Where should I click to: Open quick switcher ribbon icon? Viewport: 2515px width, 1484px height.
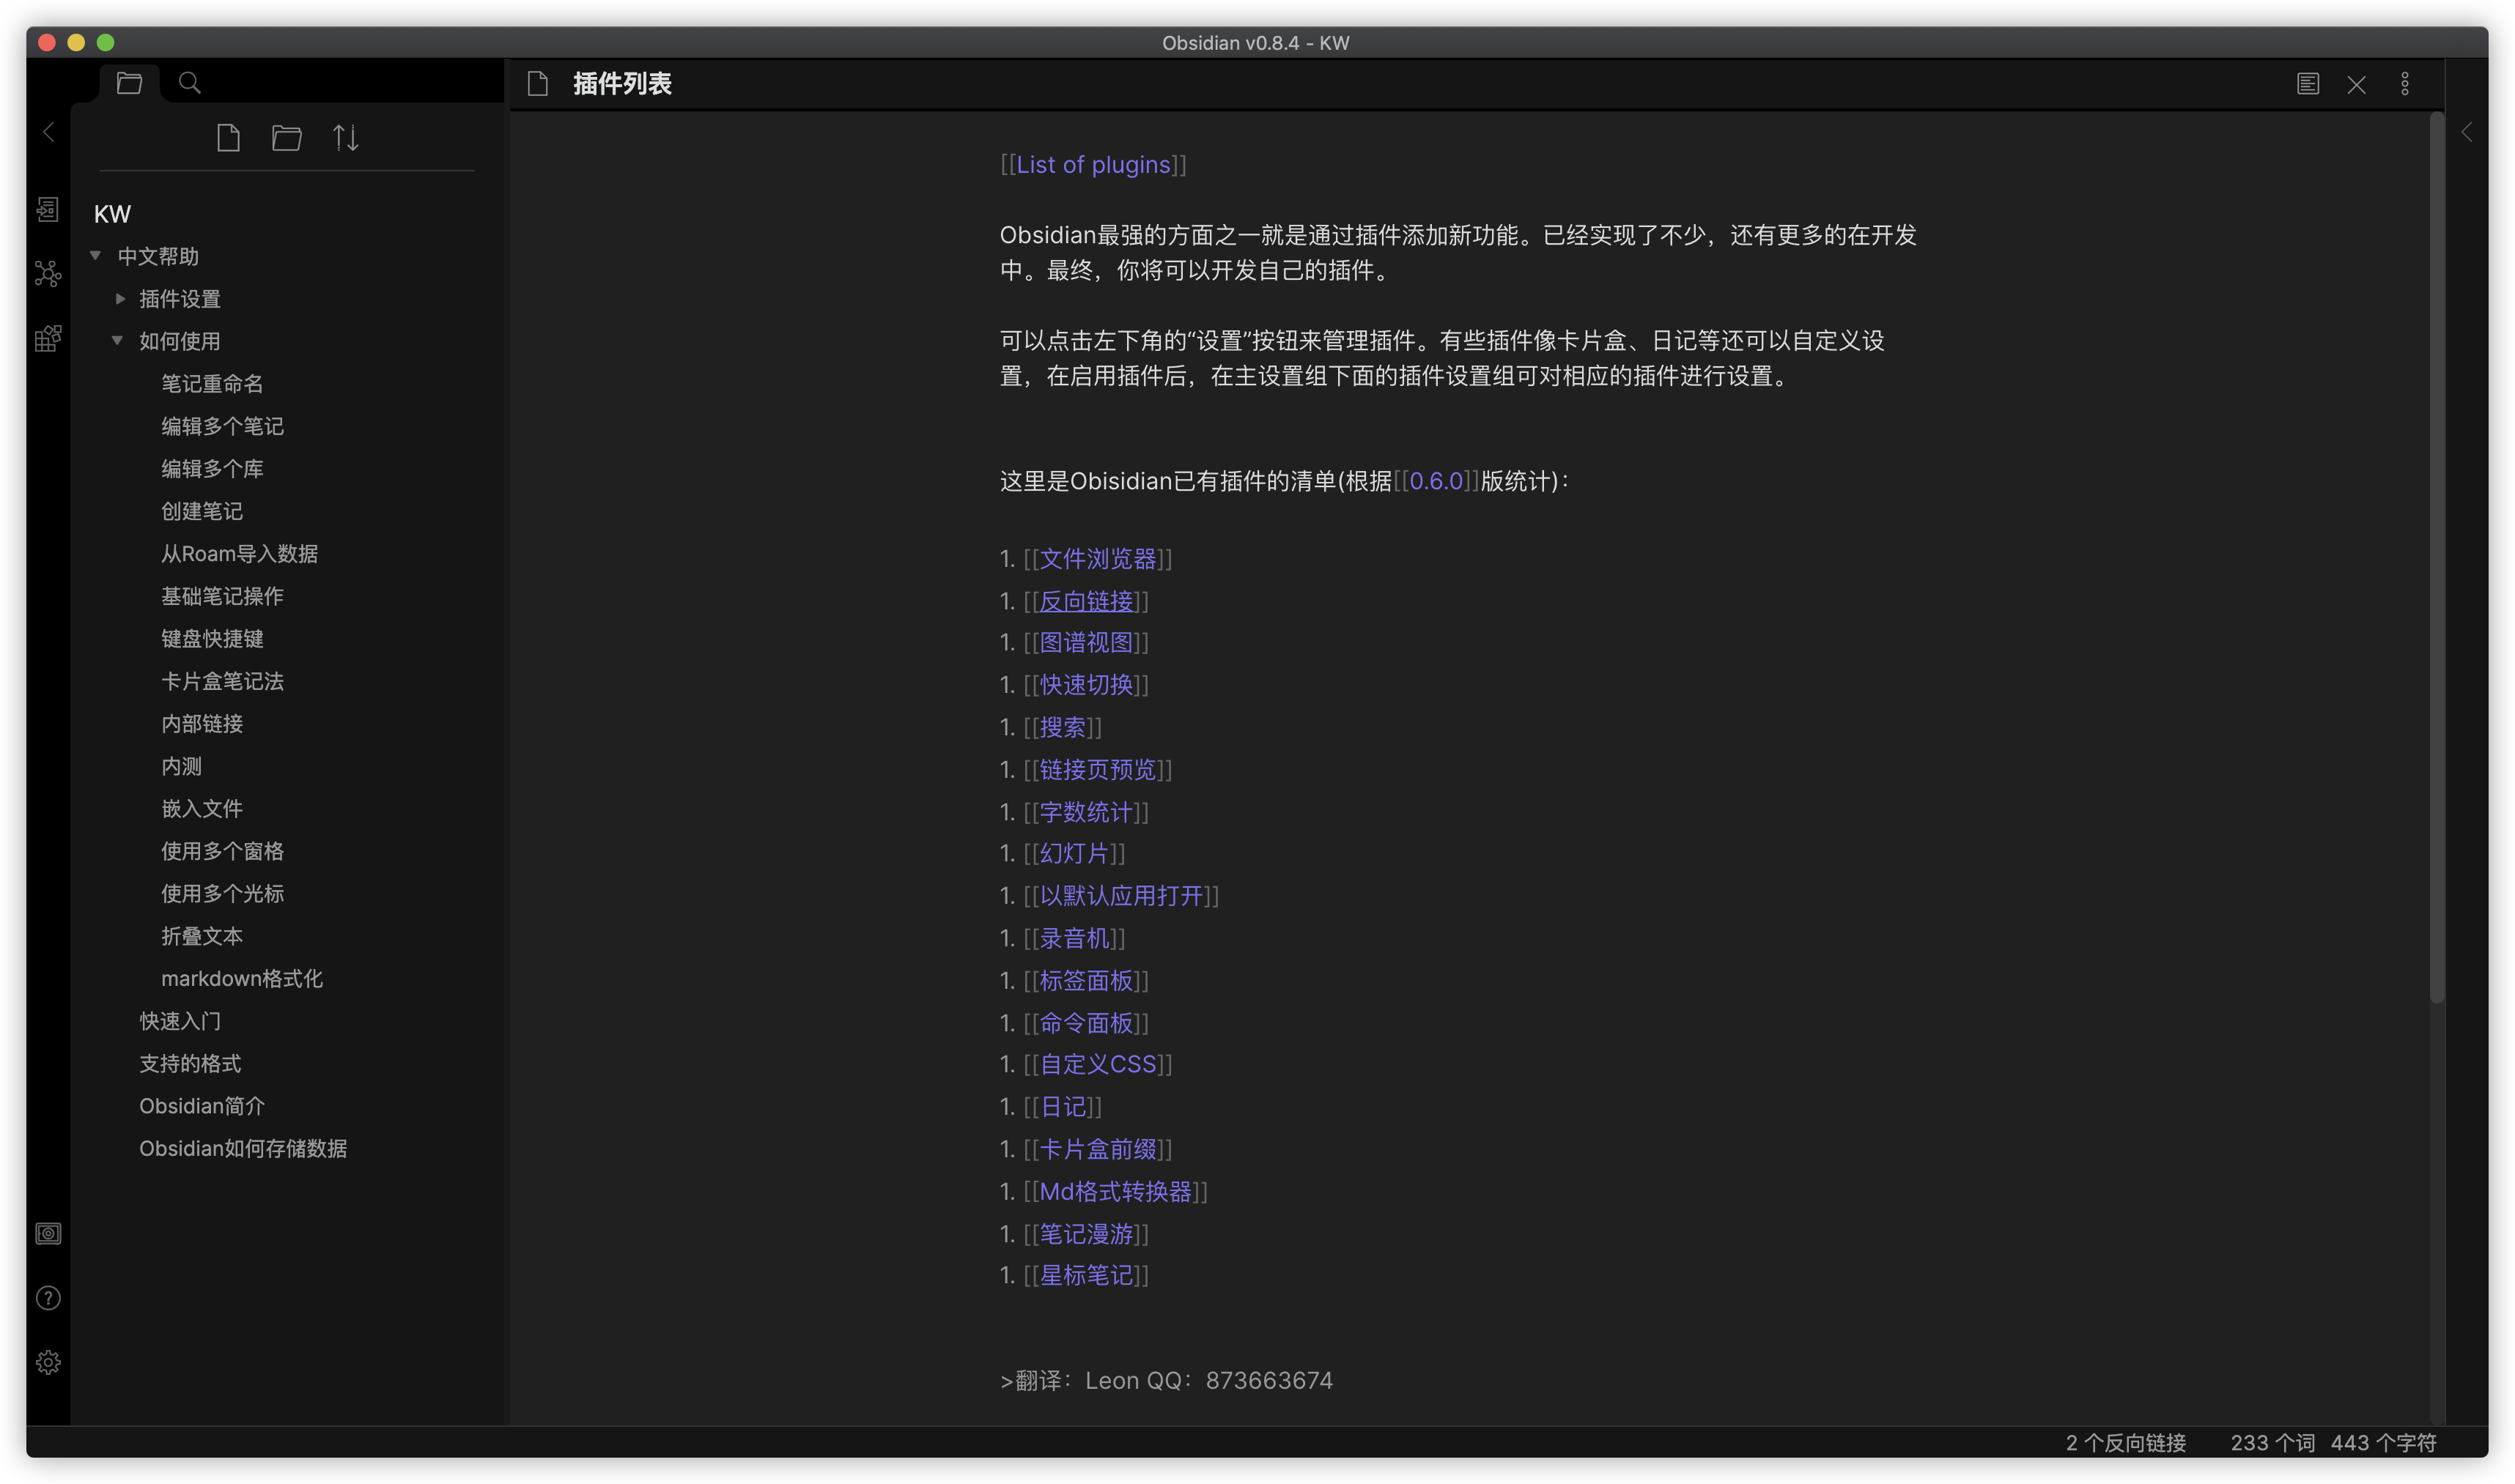pos(48,209)
